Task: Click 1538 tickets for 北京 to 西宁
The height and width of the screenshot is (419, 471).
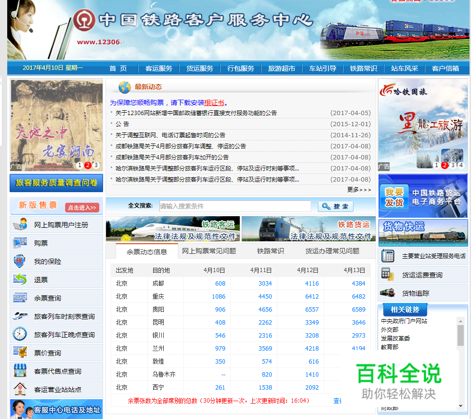Action: [265, 388]
